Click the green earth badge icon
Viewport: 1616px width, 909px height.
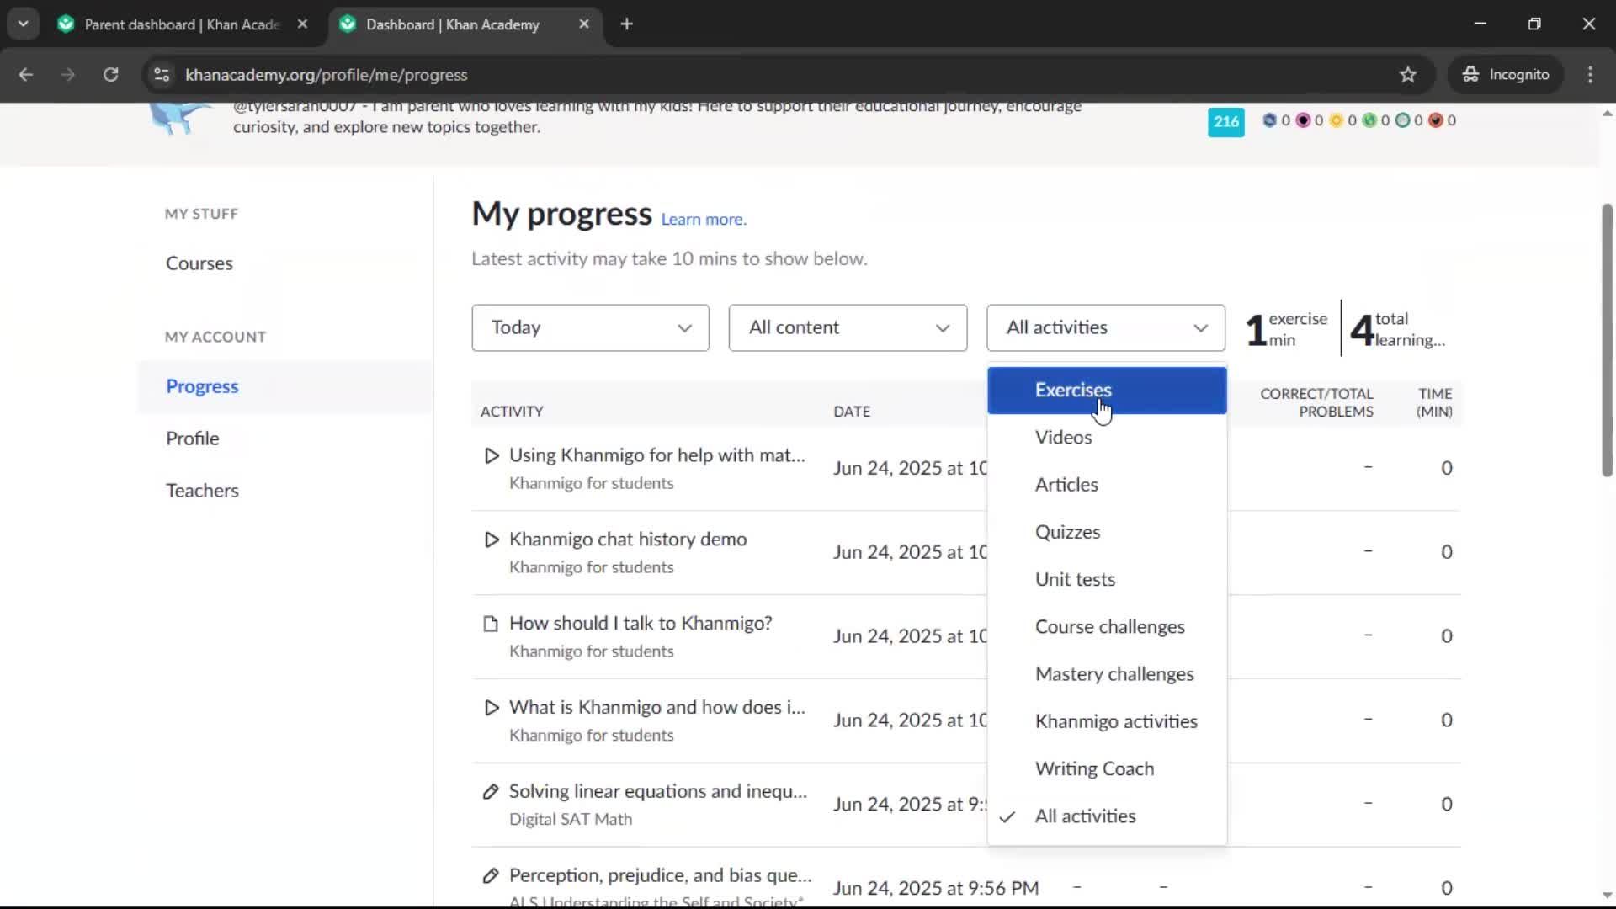pos(1369,120)
